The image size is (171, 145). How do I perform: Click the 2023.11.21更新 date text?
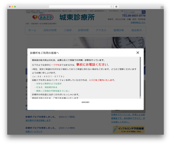coord(67,128)
